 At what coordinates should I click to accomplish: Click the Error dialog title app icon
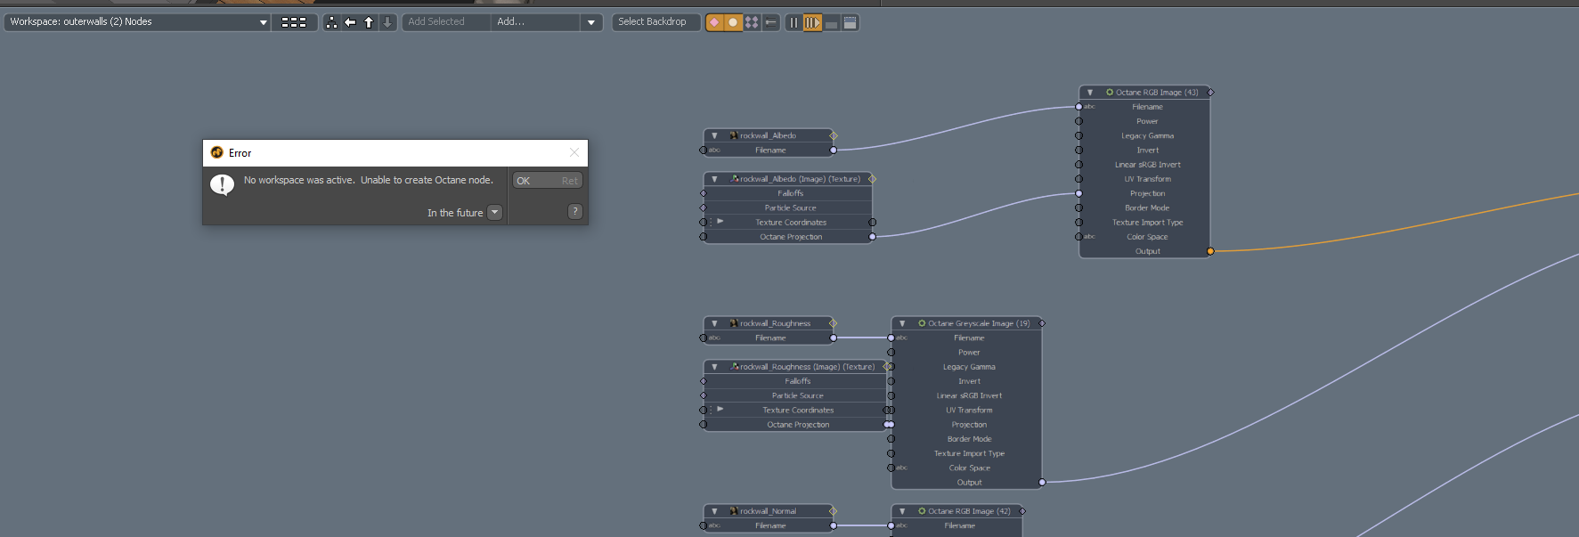coord(216,152)
